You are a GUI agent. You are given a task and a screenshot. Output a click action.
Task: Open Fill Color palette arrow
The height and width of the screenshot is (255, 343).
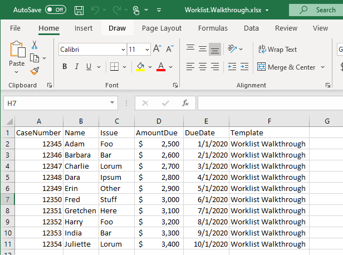click(150, 67)
